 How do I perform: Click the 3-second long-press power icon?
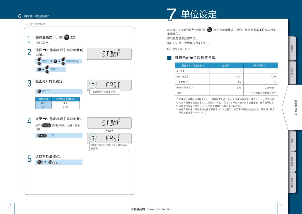[x=52, y=162]
